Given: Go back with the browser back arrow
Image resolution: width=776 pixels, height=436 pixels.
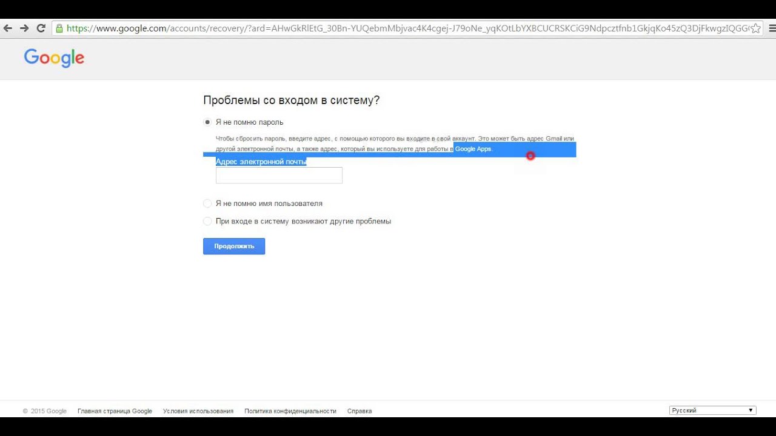Looking at the screenshot, I should pos(8,28).
